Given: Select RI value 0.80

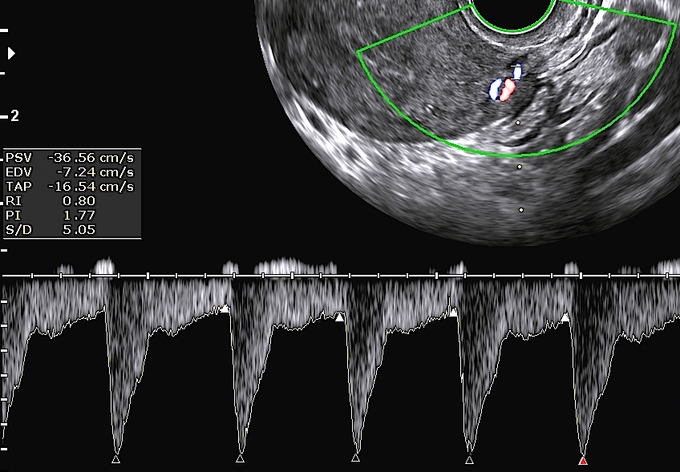Looking at the screenshot, I should tap(79, 201).
